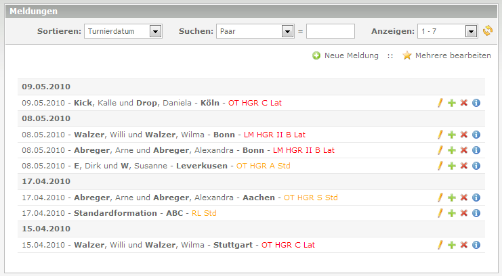Click pencil icon for the Leverkusen entry

point(440,166)
